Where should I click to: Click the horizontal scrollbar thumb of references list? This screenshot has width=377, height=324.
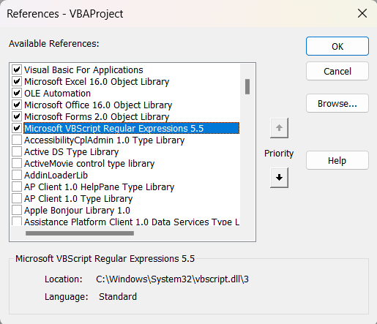coord(80,233)
